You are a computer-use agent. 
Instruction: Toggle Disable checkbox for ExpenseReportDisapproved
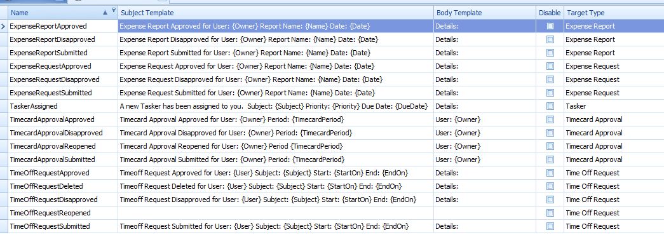550,39
